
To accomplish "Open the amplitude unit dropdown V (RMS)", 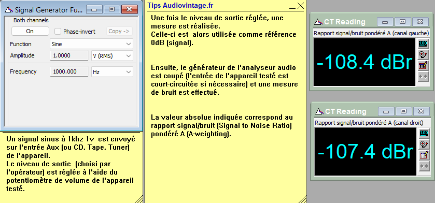I will [x=112, y=55].
